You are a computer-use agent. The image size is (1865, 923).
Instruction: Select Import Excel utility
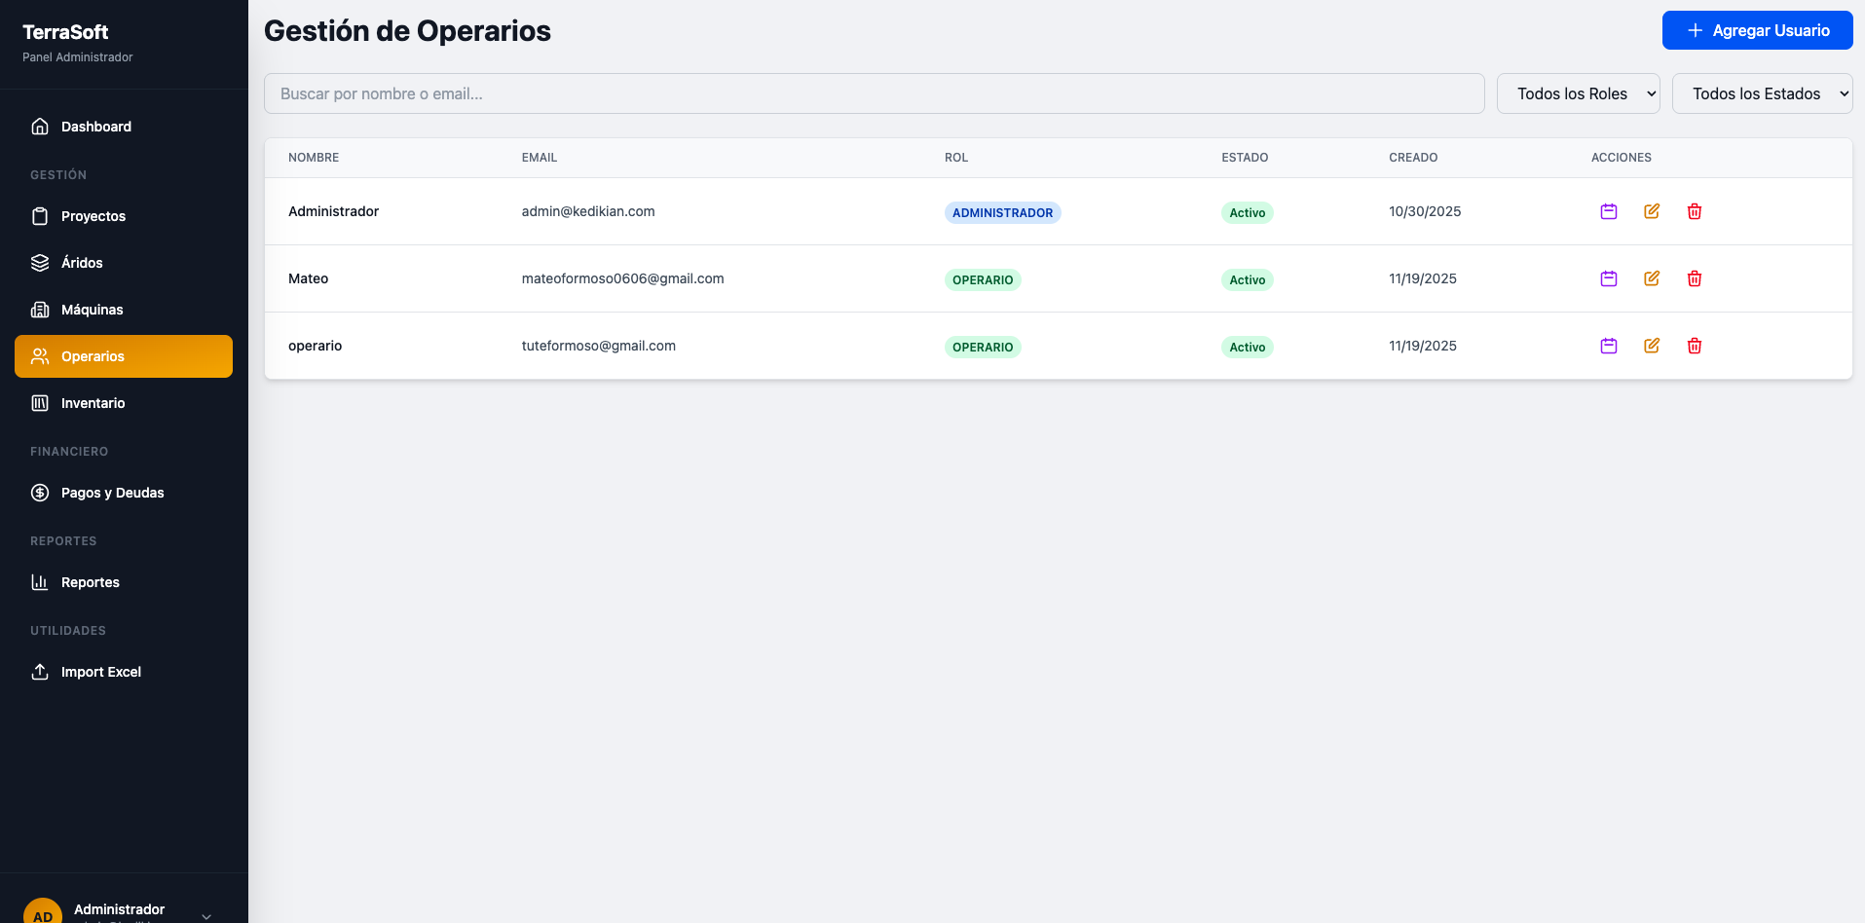(x=100, y=672)
